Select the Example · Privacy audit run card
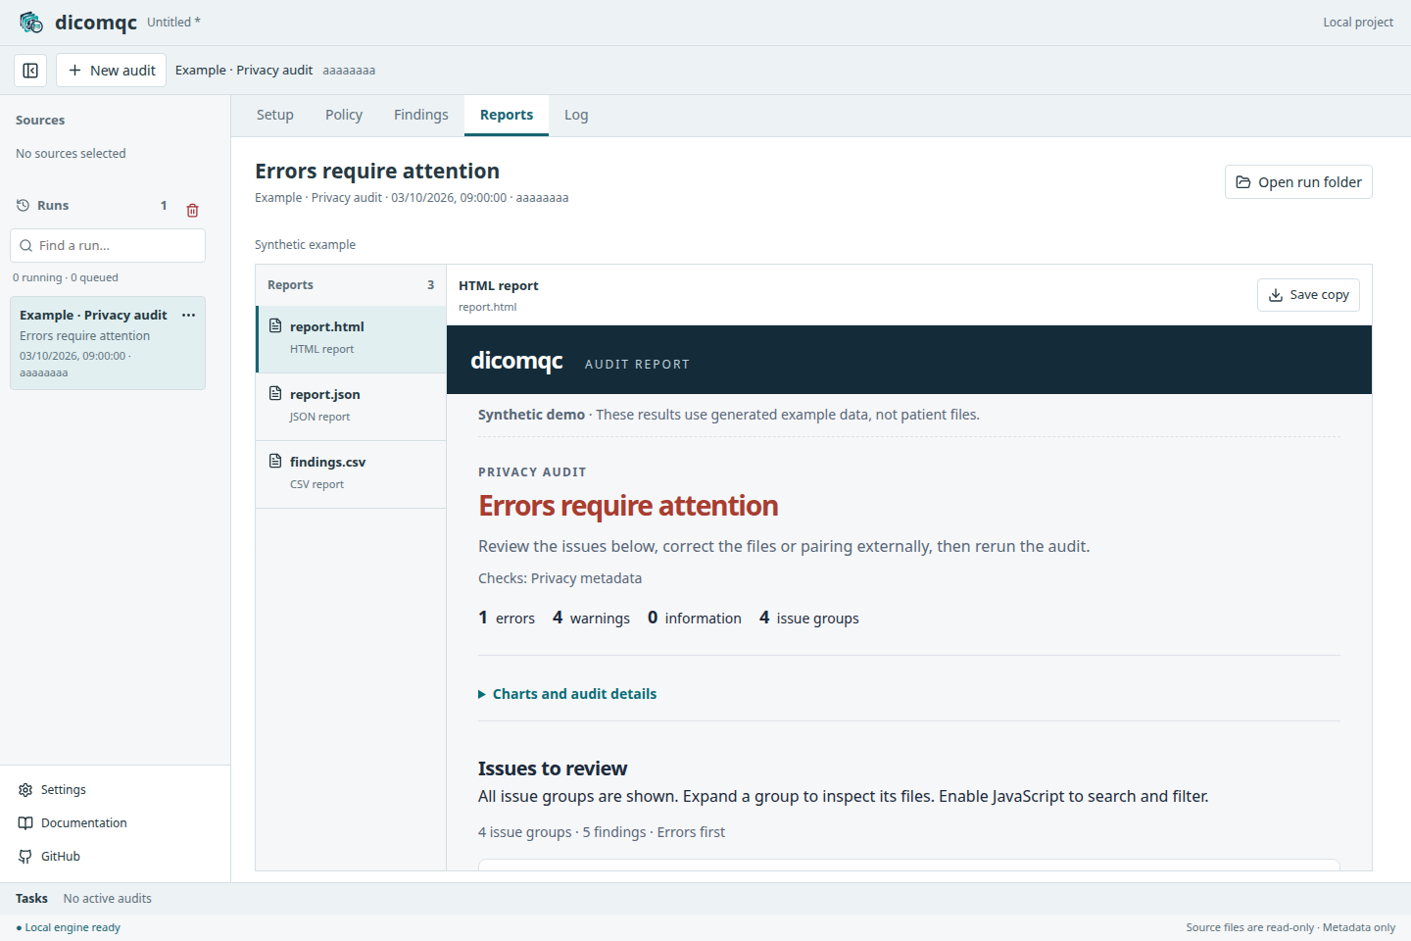1411x941 pixels. [108, 343]
